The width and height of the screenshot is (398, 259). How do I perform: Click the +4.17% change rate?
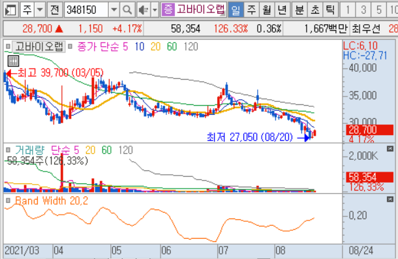click(x=127, y=29)
